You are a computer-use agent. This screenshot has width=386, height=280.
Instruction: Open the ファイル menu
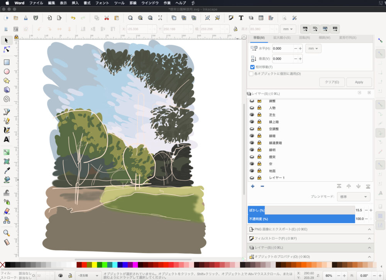[36, 3]
